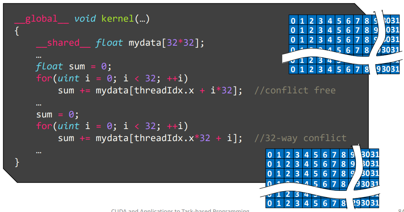
Task: Click the closing curly brace of kernel
Action: 17,162
